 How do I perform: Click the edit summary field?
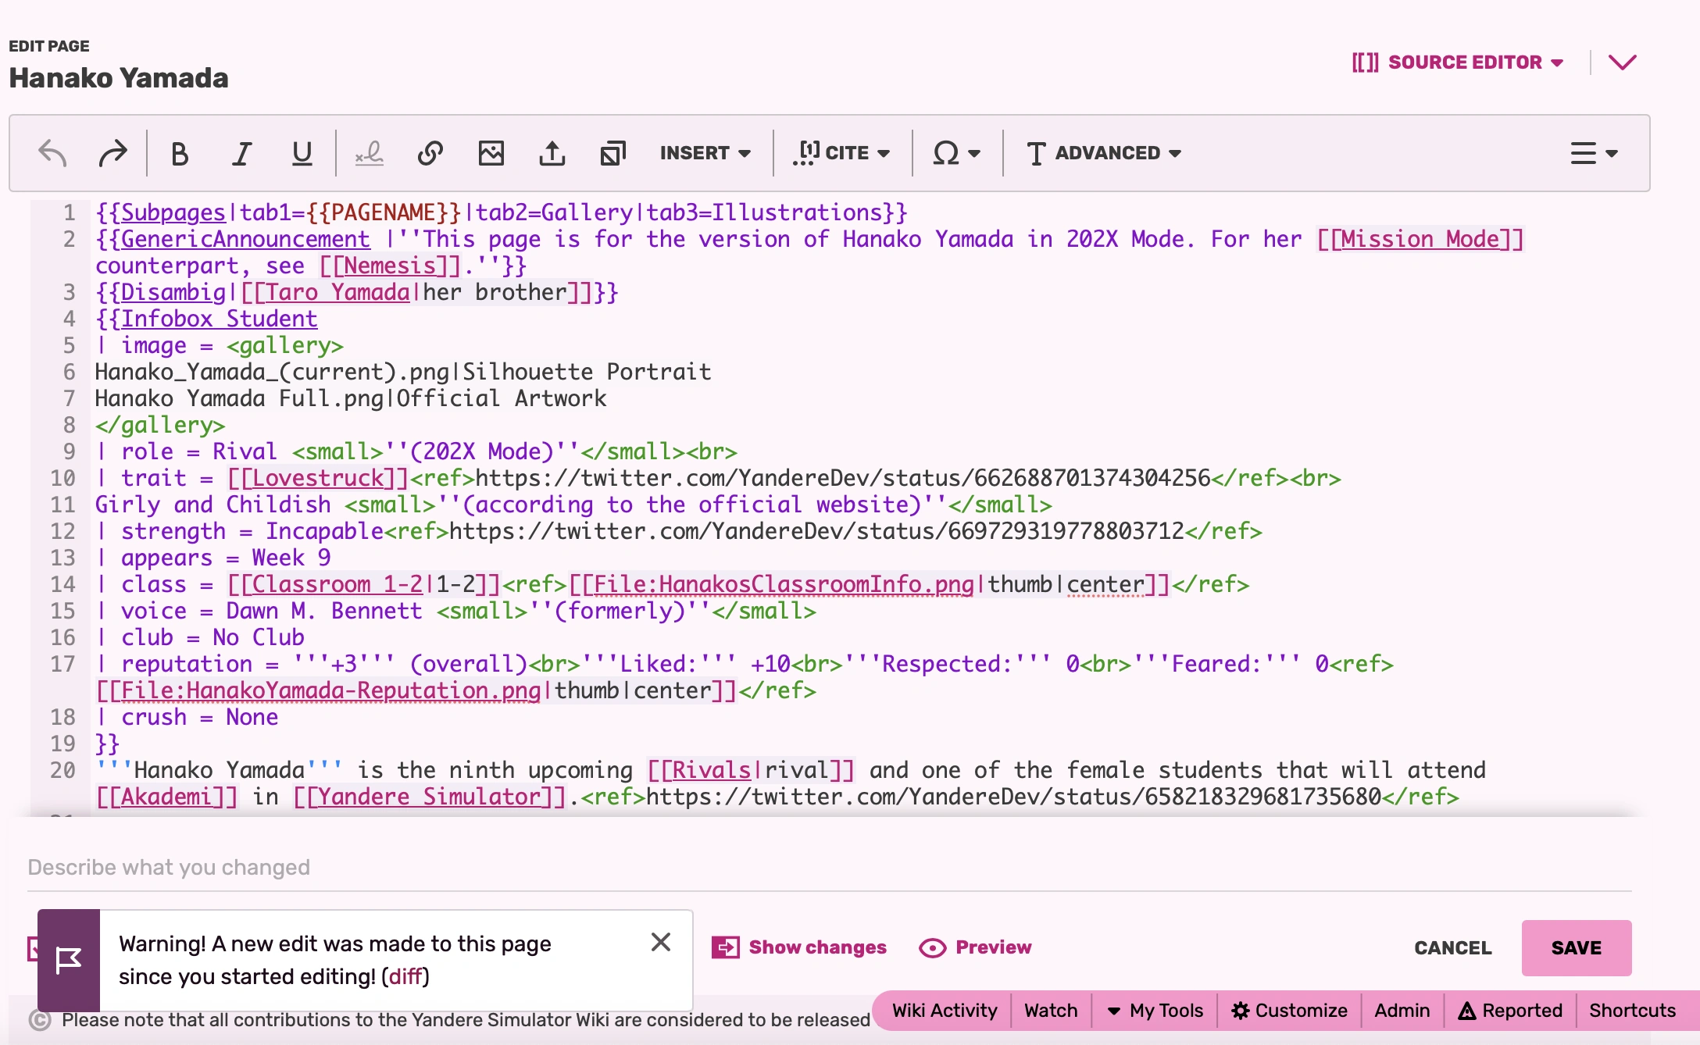point(469,867)
